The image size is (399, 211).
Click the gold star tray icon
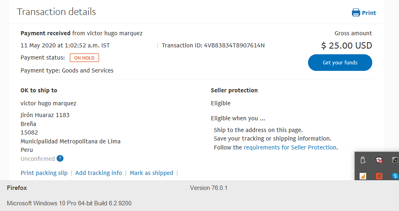click(x=395, y=160)
